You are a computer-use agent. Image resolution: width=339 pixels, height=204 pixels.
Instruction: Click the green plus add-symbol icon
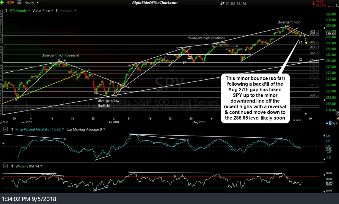(2, 2)
